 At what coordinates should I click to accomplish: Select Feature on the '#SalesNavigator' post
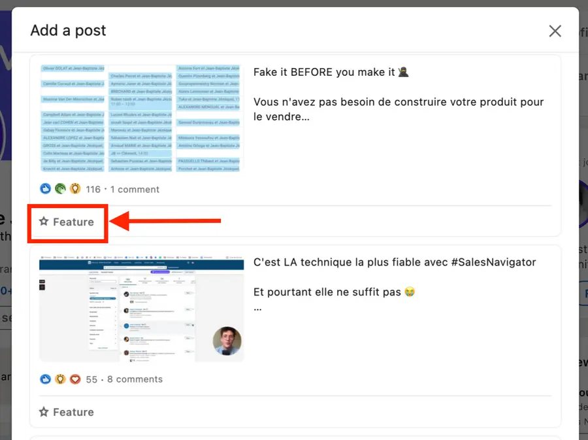[66, 412]
